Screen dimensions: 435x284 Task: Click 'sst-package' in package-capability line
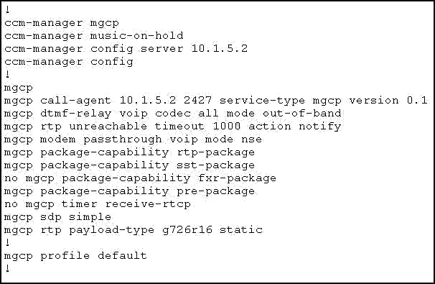click(215, 165)
